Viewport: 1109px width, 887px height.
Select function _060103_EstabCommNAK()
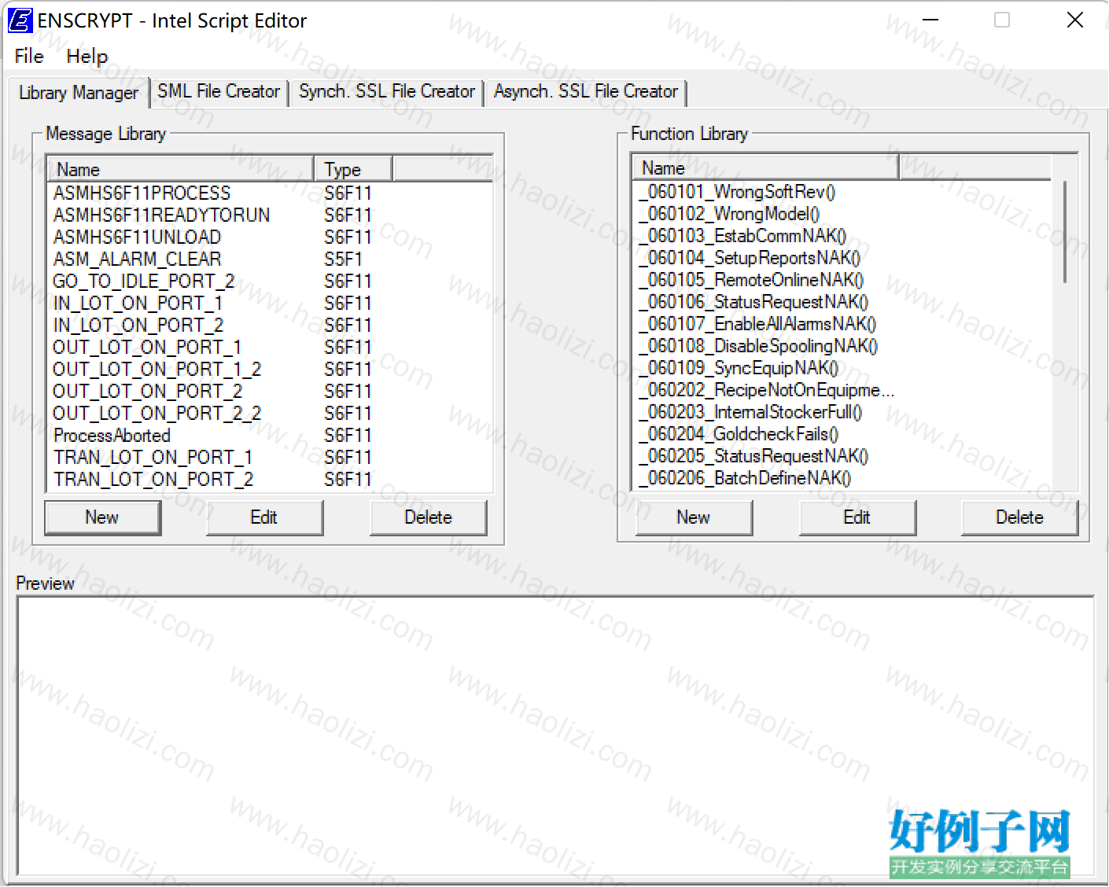click(742, 236)
